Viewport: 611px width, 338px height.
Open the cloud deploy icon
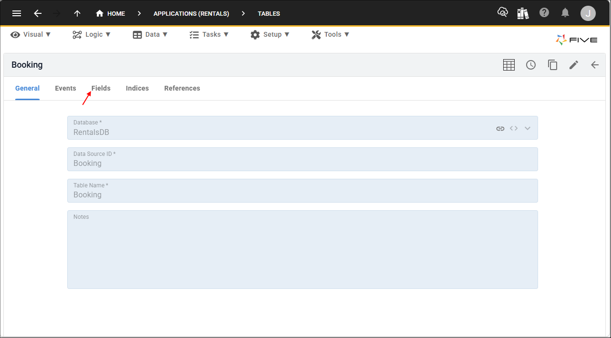(x=502, y=12)
